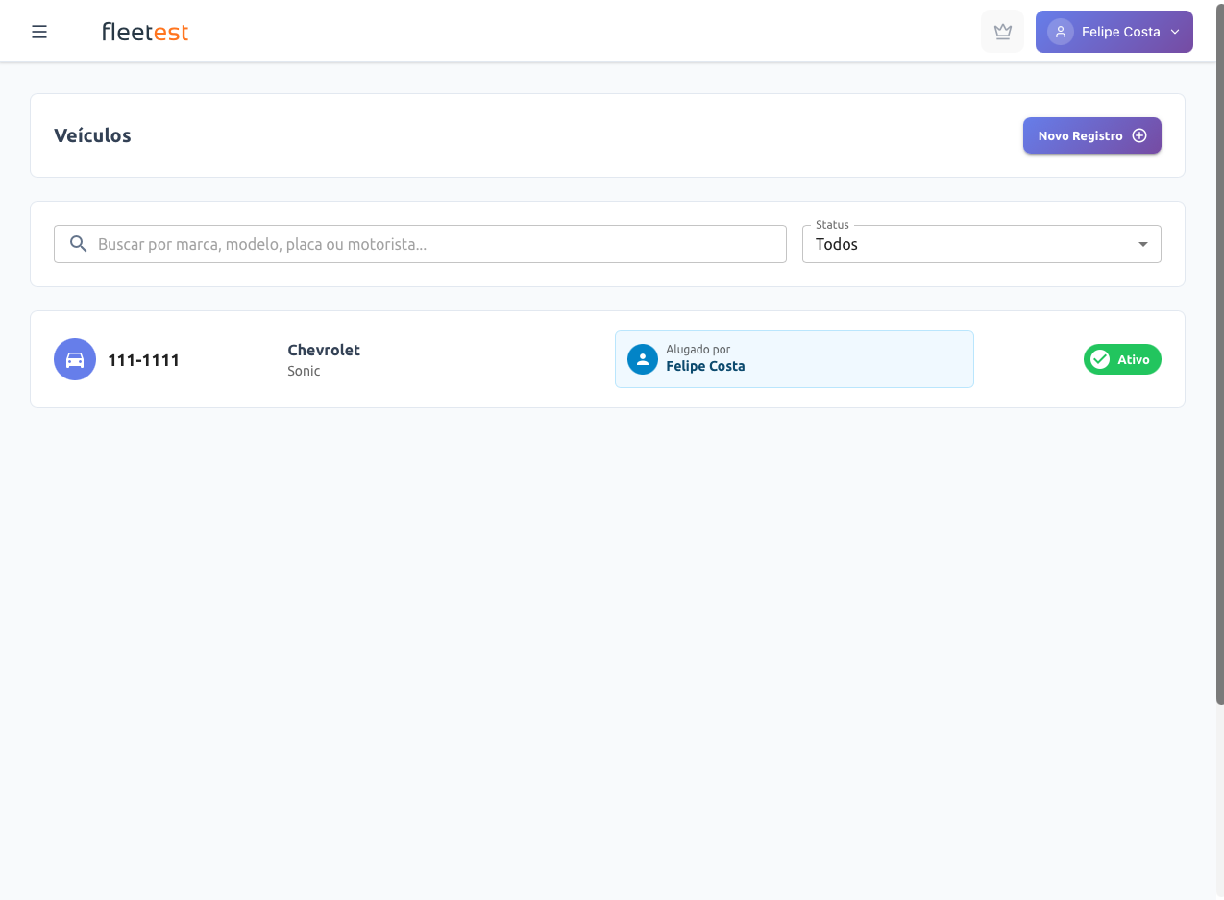Open the Status filter showing Todos
The height and width of the screenshot is (900, 1224).
coord(970,244)
